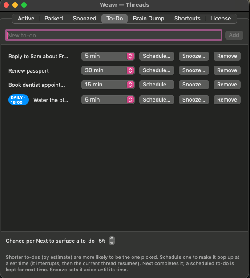Open the License tab
Screen dimensions: 250x278
(x=221, y=18)
